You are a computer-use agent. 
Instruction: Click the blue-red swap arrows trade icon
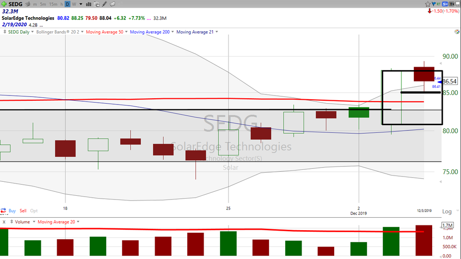(3, 211)
